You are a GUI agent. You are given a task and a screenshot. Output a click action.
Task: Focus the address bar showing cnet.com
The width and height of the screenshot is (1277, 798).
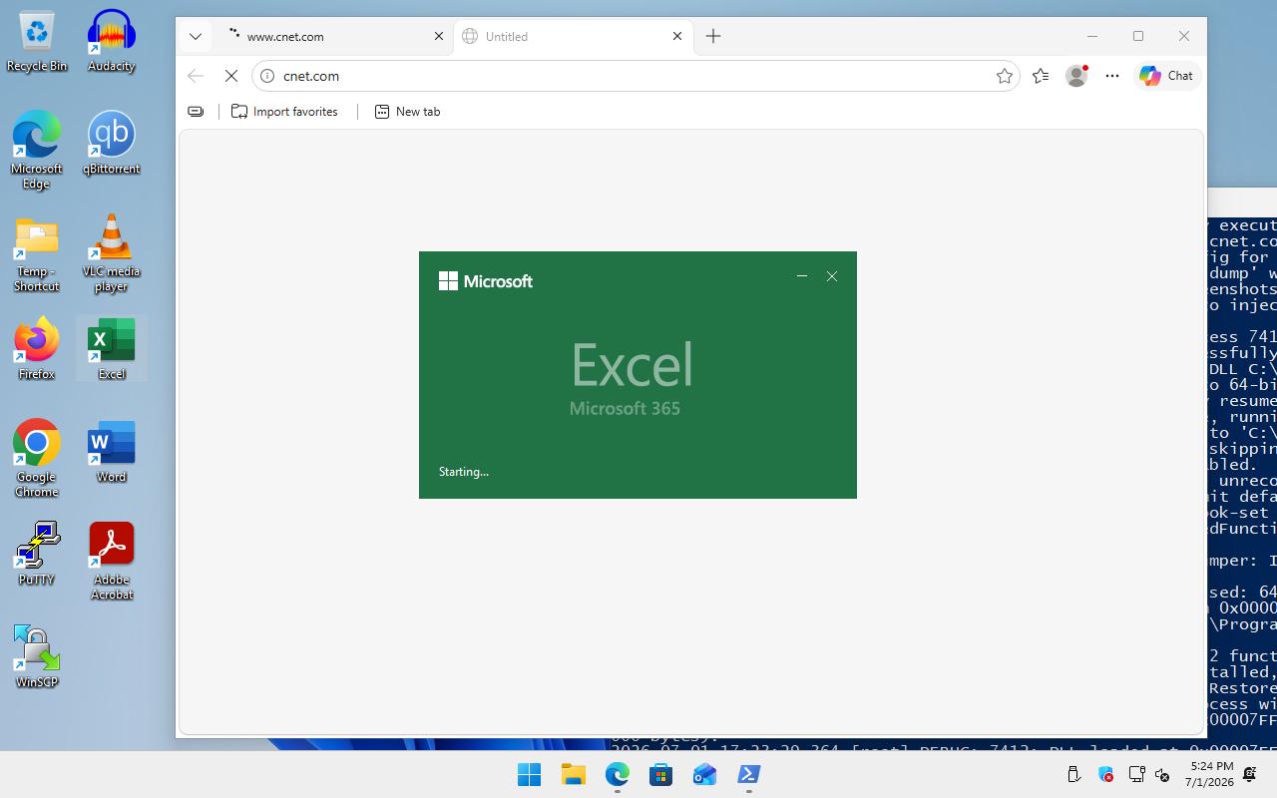pyautogui.click(x=636, y=76)
